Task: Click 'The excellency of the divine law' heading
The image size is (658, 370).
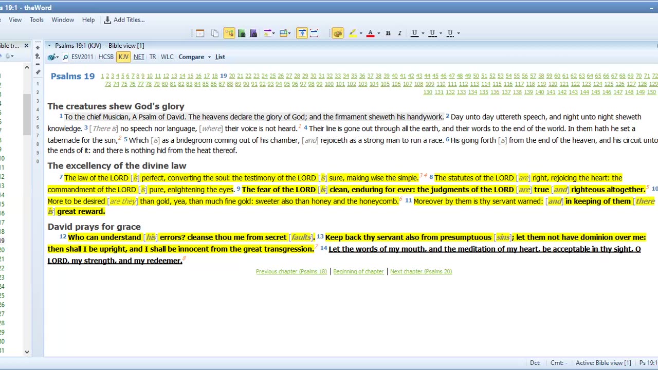Action: pos(117,165)
